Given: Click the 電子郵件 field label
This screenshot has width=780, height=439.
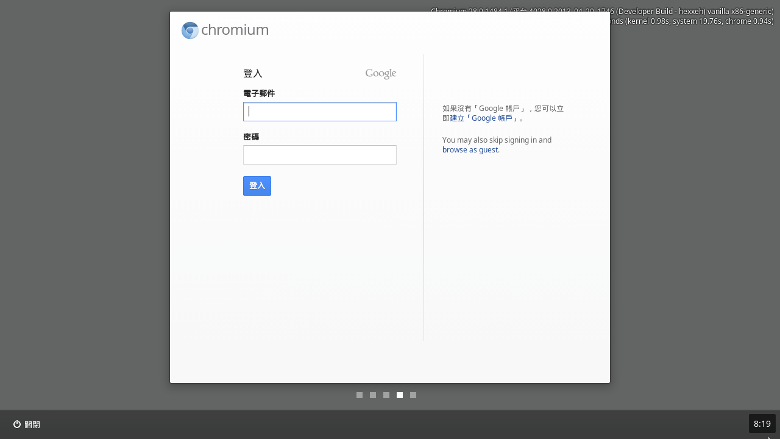Looking at the screenshot, I should (259, 93).
